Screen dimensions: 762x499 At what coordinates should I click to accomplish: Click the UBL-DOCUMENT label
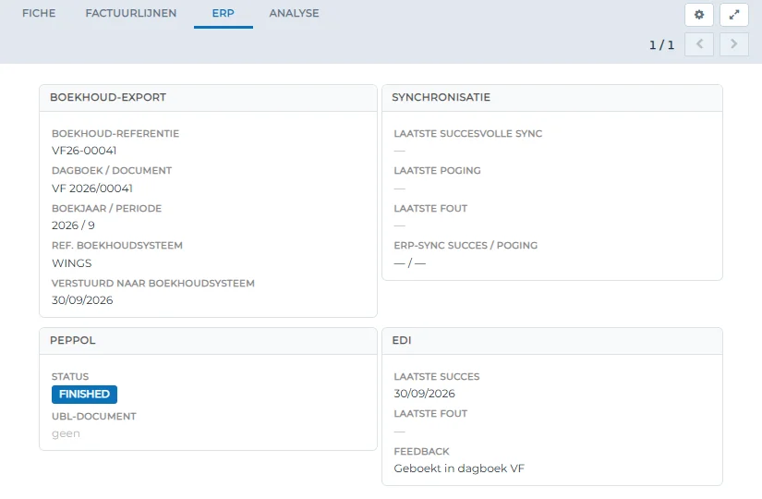(x=94, y=417)
